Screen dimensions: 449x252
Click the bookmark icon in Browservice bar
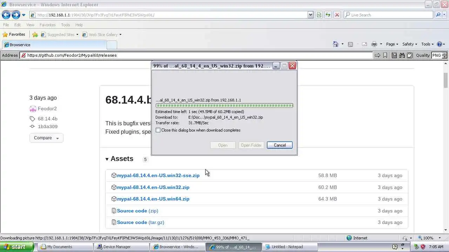point(385,55)
